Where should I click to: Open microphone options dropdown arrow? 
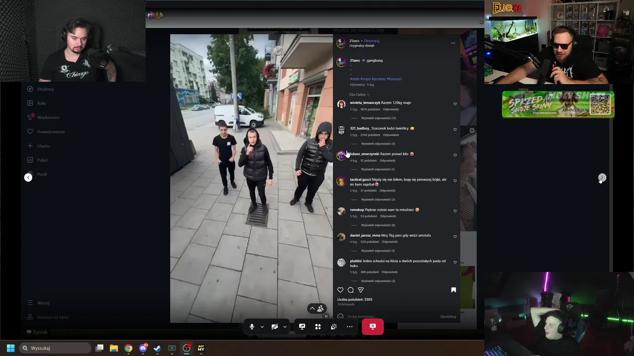tap(262, 327)
